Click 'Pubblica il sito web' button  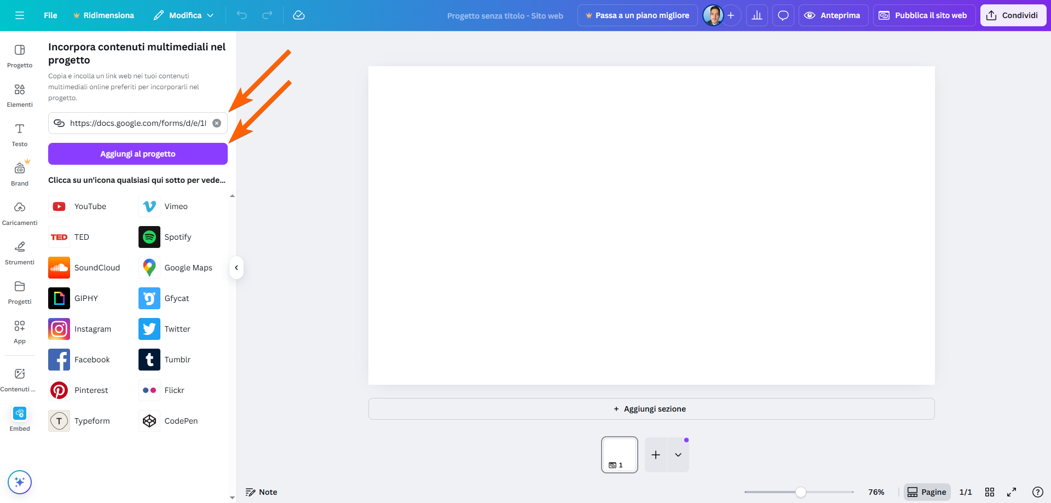tap(923, 15)
